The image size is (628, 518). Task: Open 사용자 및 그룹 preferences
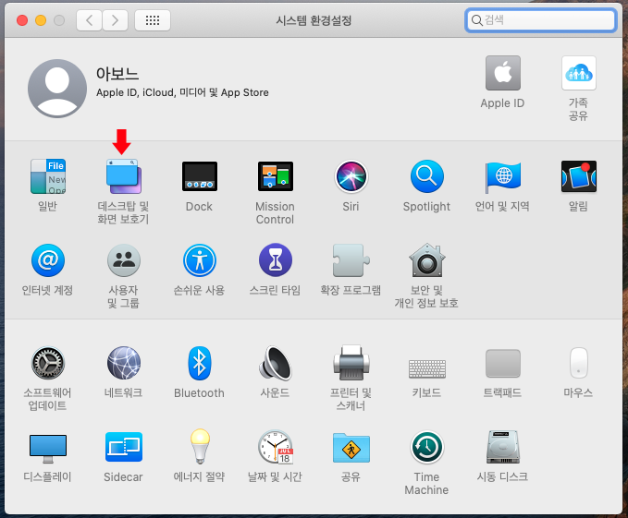click(x=123, y=260)
